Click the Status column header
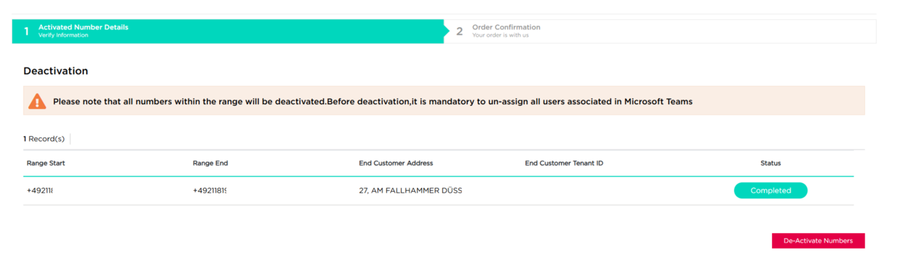The width and height of the screenshot is (909, 272). [x=771, y=163]
